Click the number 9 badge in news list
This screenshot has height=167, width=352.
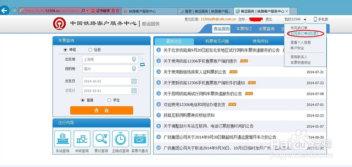pyautogui.click(x=159, y=137)
